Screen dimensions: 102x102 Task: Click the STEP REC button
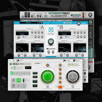coord(14,86)
